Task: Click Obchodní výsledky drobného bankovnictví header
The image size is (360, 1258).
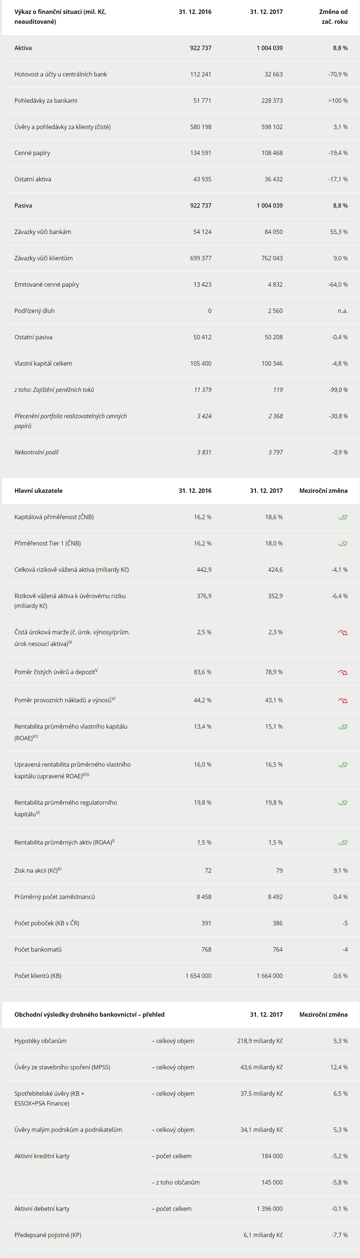Action: tap(90, 1015)
